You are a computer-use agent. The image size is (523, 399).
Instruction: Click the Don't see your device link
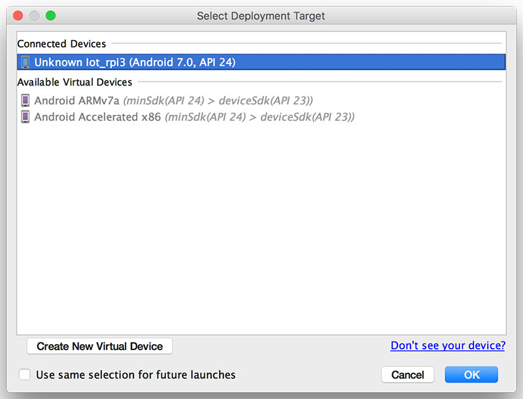coord(448,345)
